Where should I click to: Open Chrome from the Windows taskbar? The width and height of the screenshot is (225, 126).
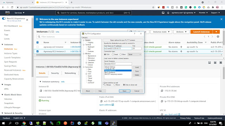tap(24, 123)
